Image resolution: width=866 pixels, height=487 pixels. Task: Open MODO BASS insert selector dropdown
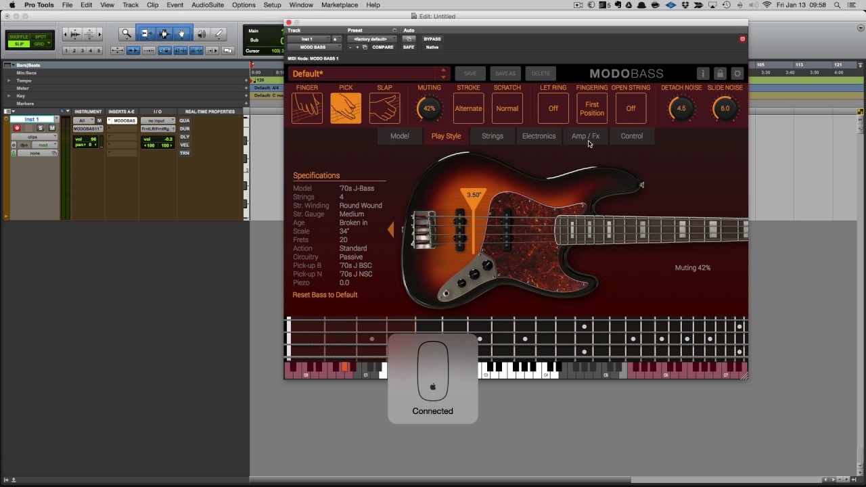pyautogui.click(x=314, y=47)
